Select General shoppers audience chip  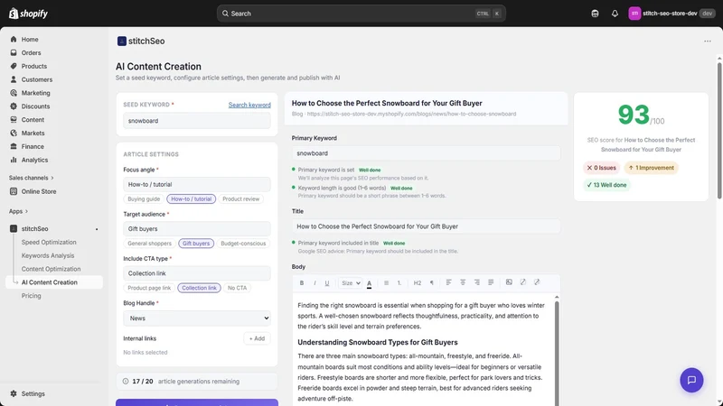[x=149, y=244]
